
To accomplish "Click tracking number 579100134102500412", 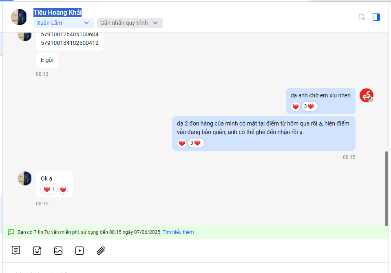I will pos(70,43).
